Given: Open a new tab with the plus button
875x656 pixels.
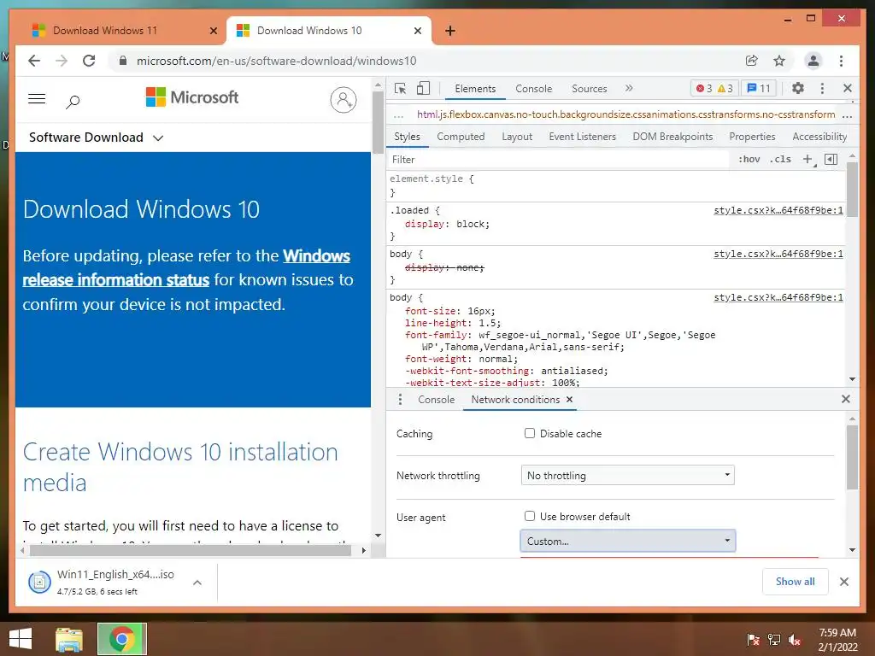Looking at the screenshot, I should click(450, 31).
